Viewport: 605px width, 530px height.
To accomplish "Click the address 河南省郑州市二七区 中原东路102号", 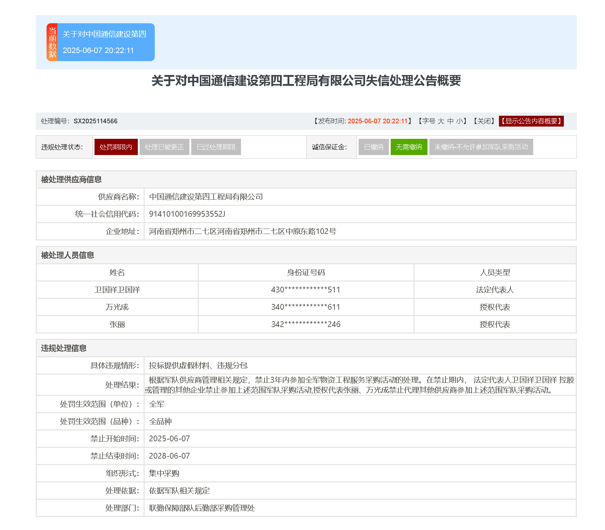I will [x=242, y=231].
